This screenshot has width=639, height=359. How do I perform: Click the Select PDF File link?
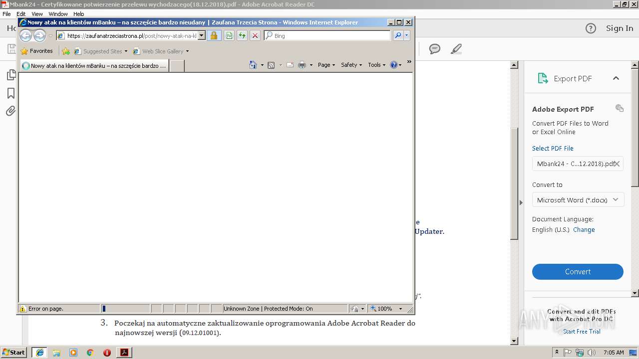pos(553,149)
